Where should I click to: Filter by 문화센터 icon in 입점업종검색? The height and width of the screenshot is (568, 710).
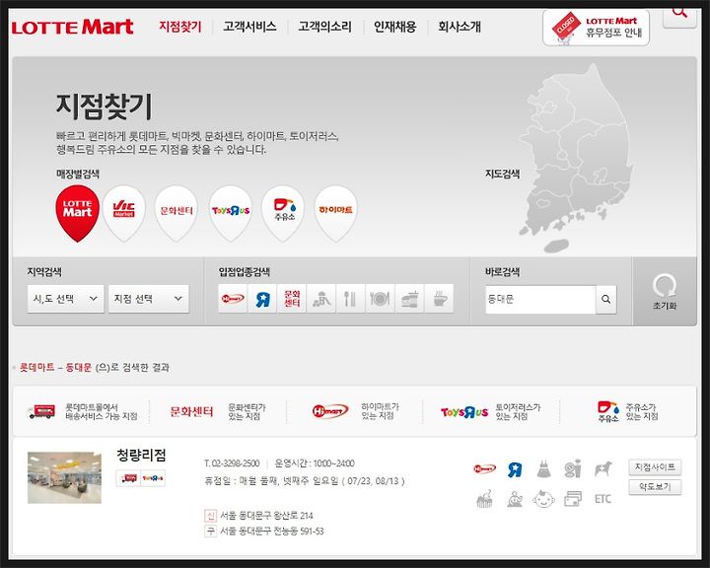[292, 299]
